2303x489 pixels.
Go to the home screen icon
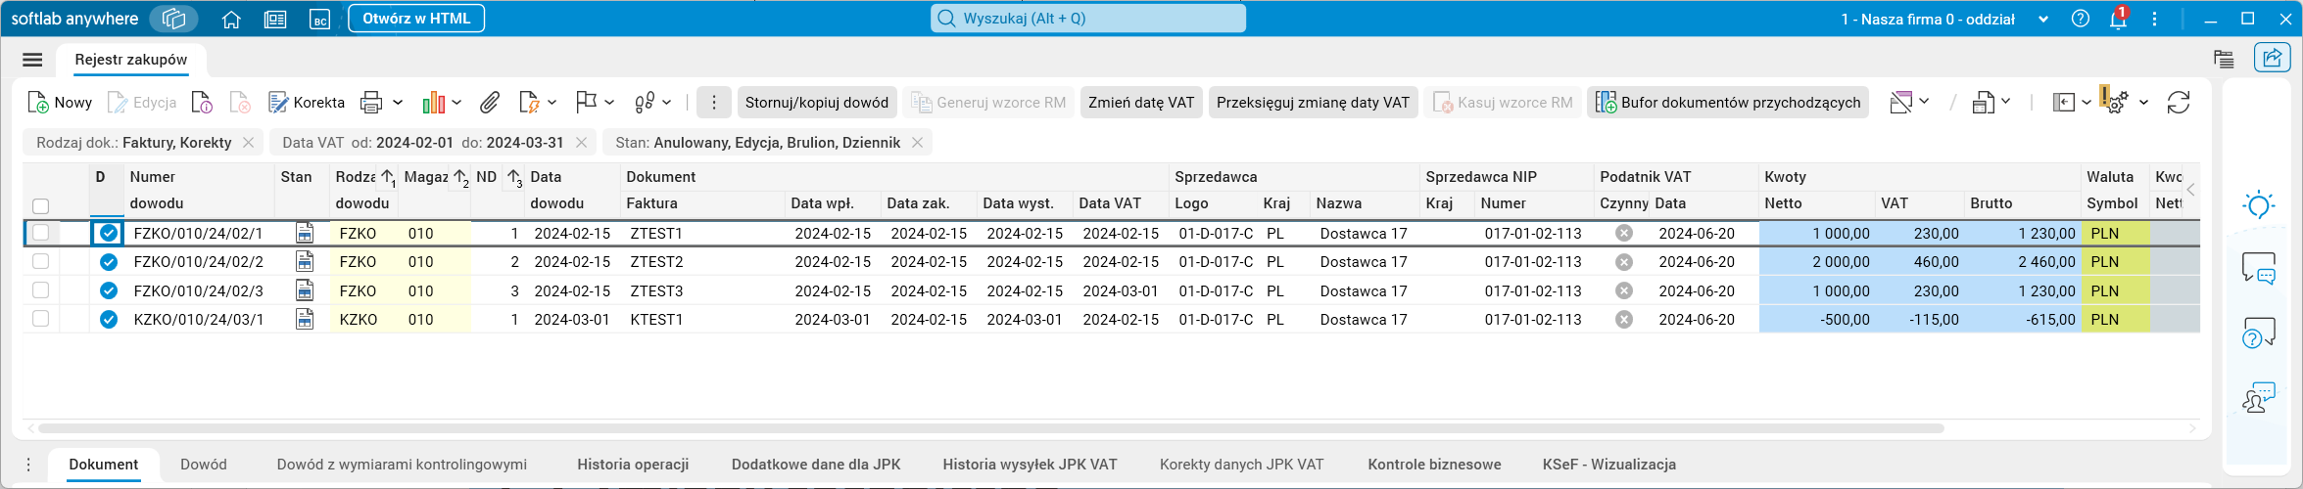click(x=231, y=19)
